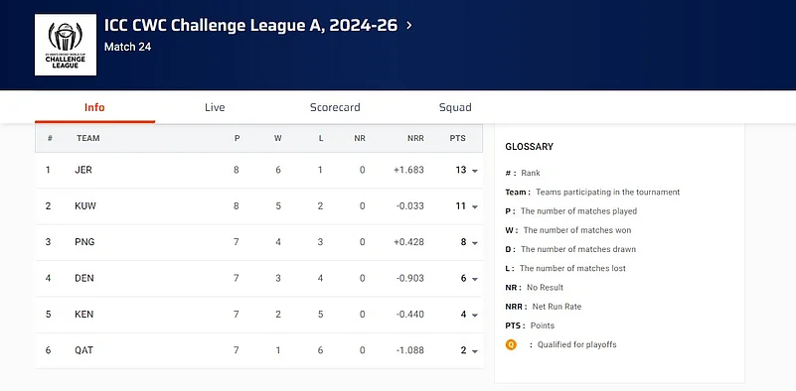This screenshot has height=391, width=796.
Task: Open the Squad tab
Action: pos(455,107)
